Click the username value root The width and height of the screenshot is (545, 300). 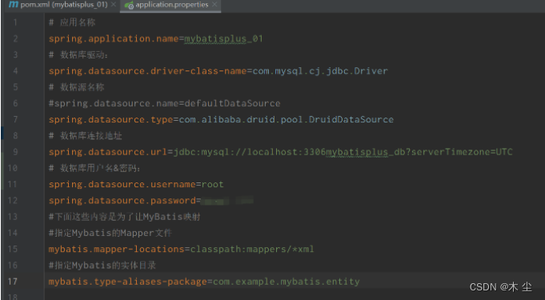212,184
